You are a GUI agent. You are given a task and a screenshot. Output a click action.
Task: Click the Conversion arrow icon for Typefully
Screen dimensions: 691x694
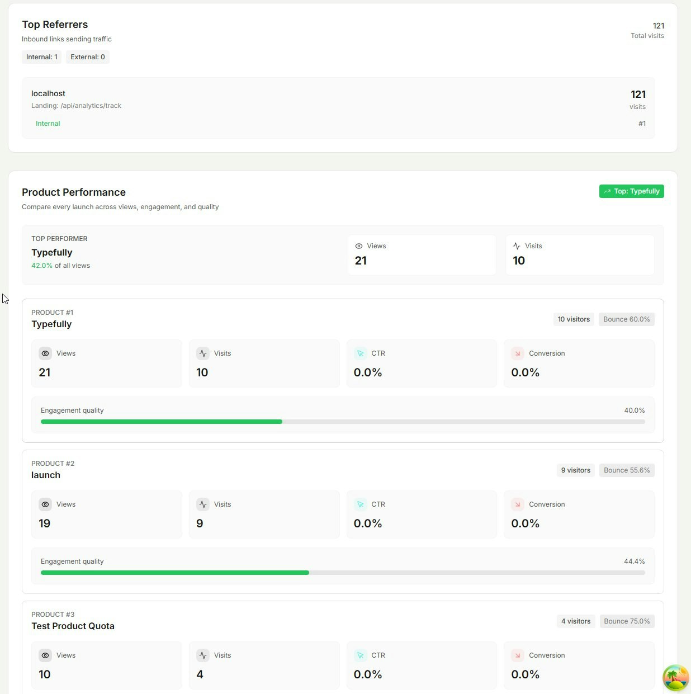(x=518, y=353)
